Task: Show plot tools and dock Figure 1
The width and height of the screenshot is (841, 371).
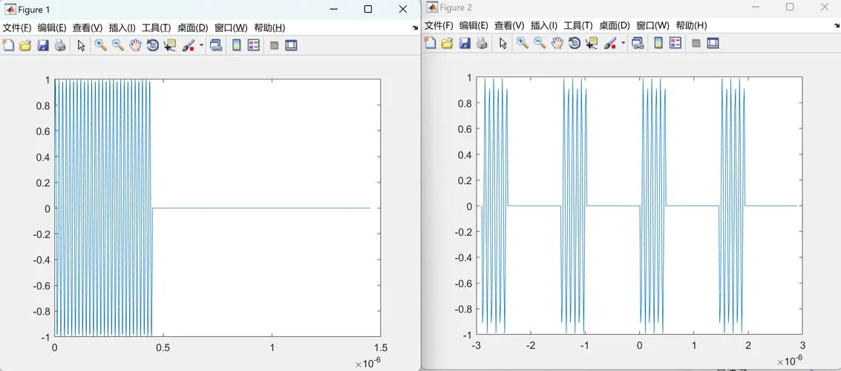Action: coord(291,45)
